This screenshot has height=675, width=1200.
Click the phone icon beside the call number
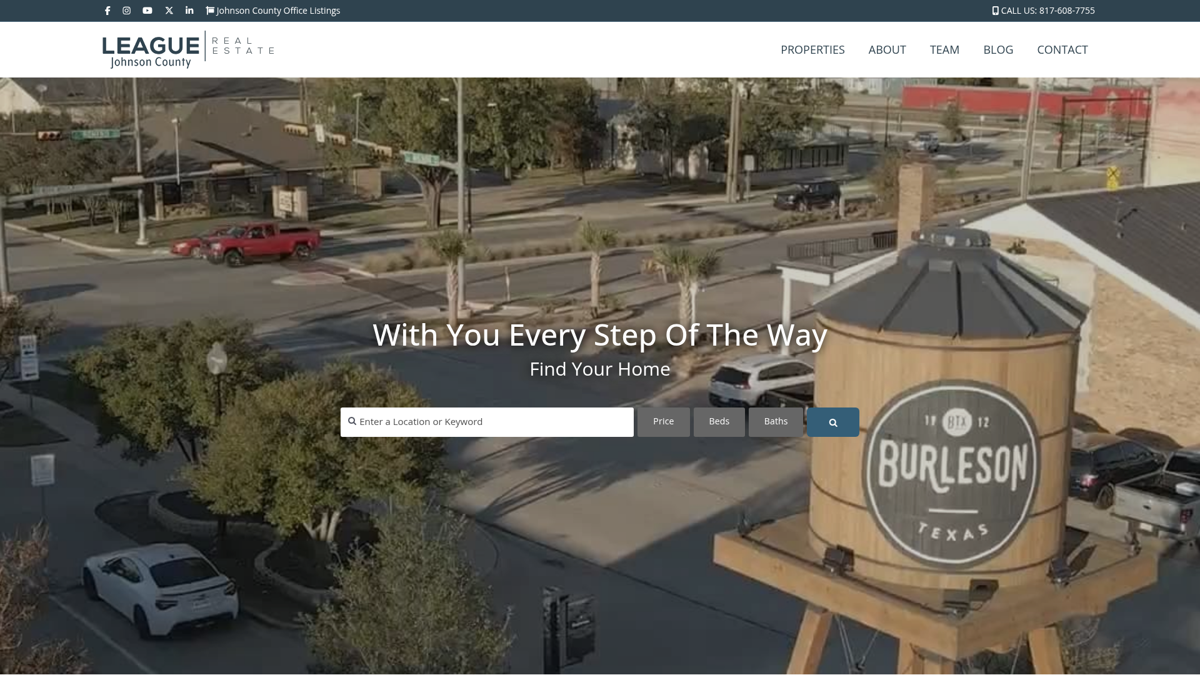tap(994, 10)
